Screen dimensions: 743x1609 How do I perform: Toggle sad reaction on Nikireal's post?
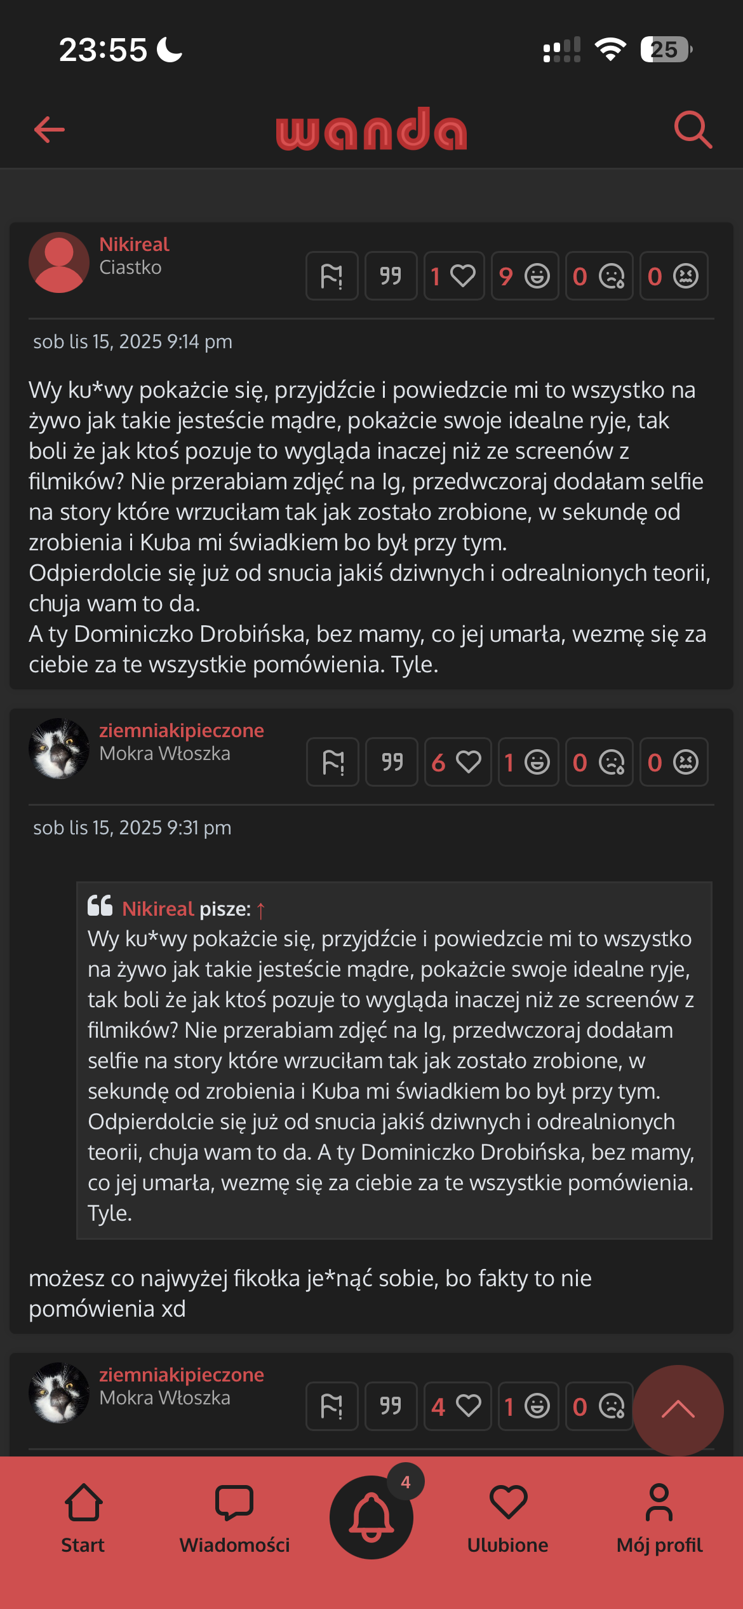click(599, 276)
